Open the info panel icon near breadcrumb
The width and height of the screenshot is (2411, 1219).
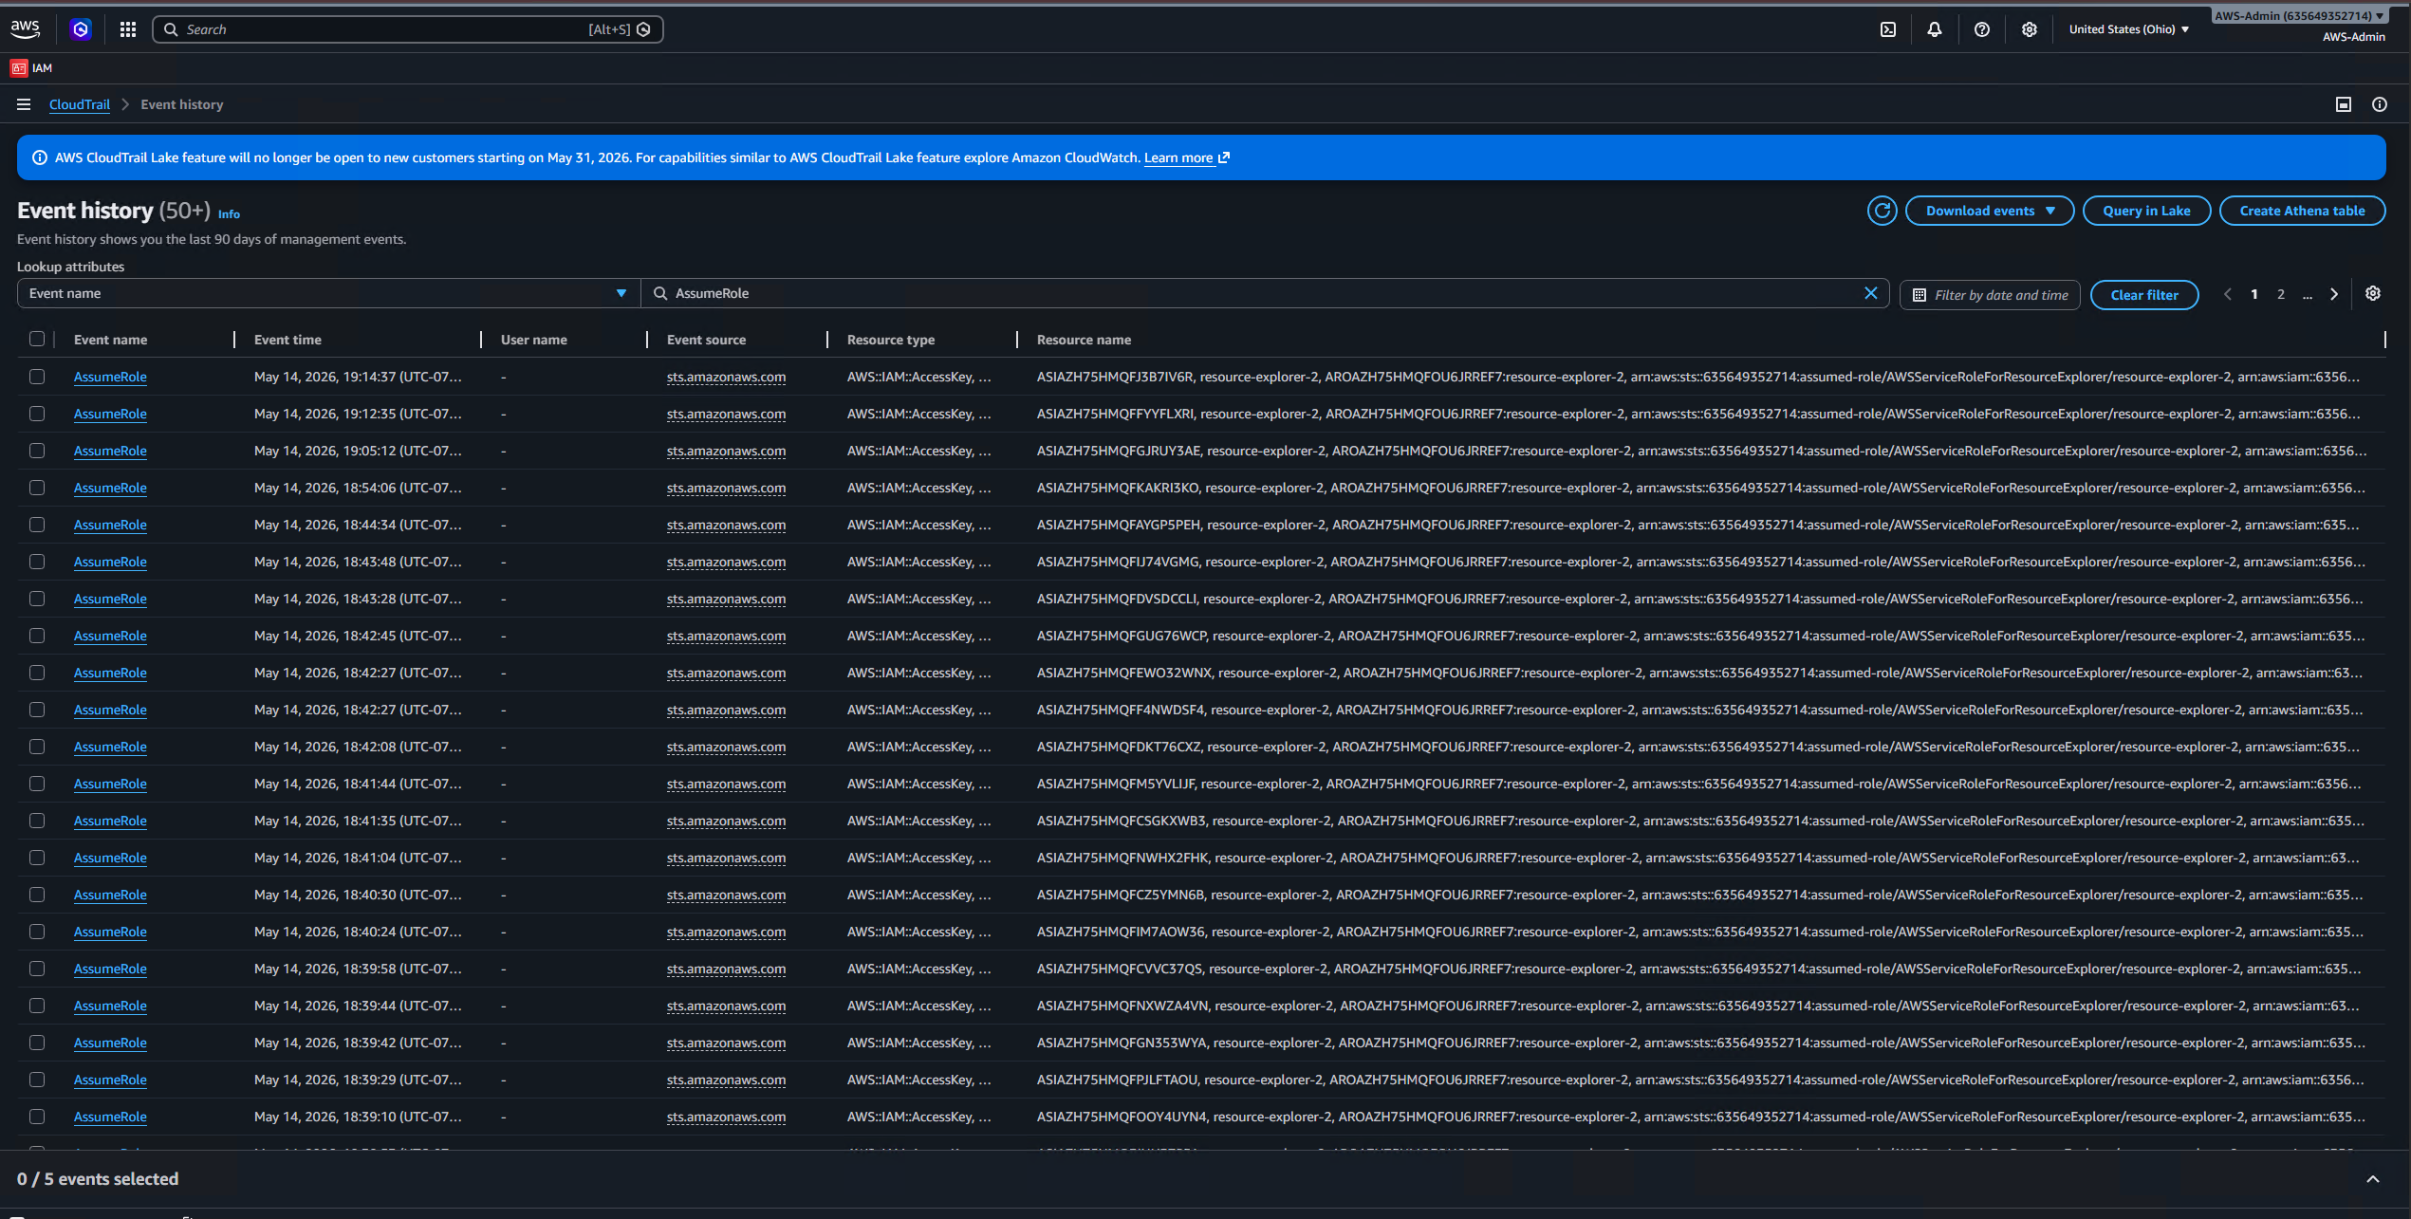coord(2379,104)
